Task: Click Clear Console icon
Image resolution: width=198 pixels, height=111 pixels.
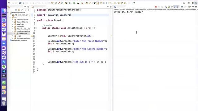Action: click(166, 7)
